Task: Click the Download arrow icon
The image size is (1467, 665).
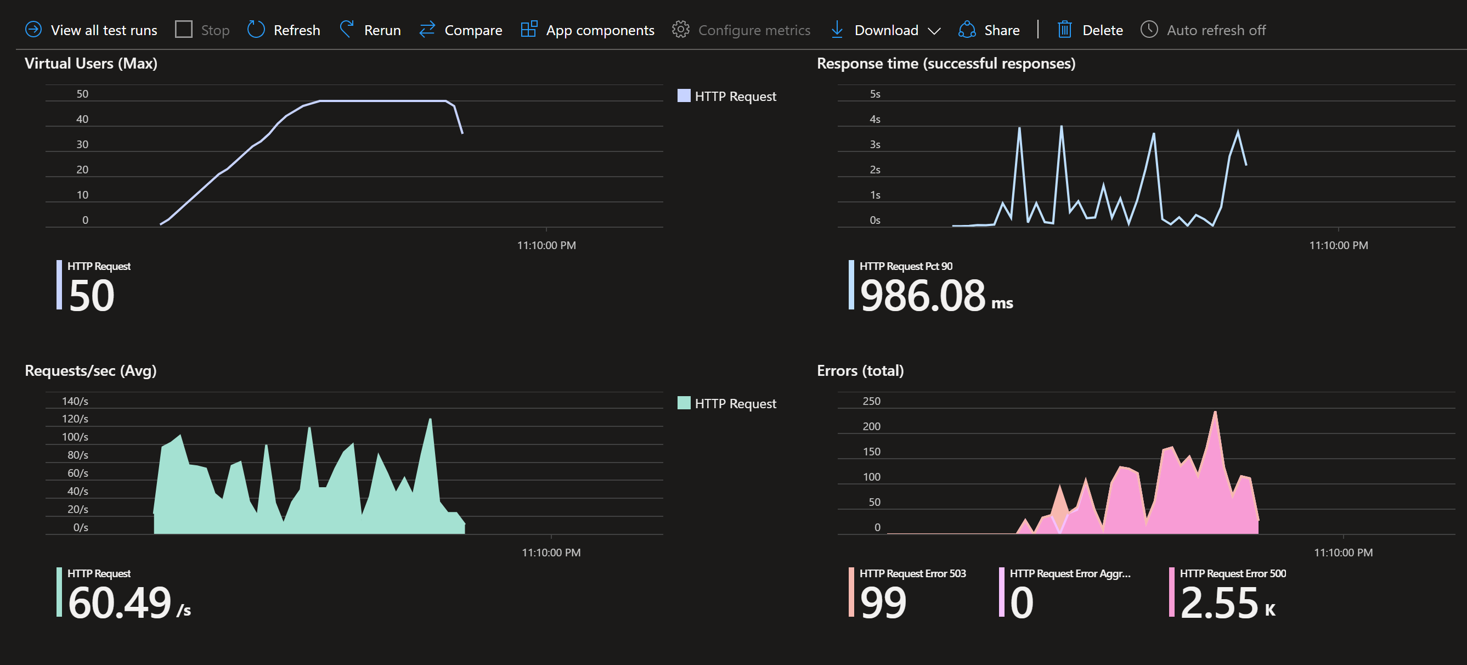Action: point(837,29)
